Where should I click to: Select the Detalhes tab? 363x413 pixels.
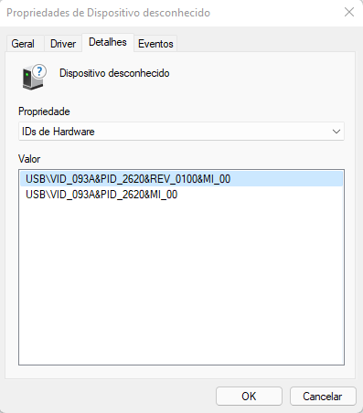click(108, 42)
